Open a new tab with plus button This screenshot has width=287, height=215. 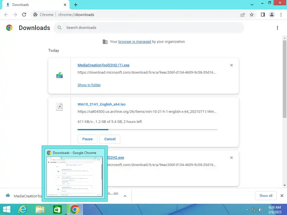click(x=76, y=5)
